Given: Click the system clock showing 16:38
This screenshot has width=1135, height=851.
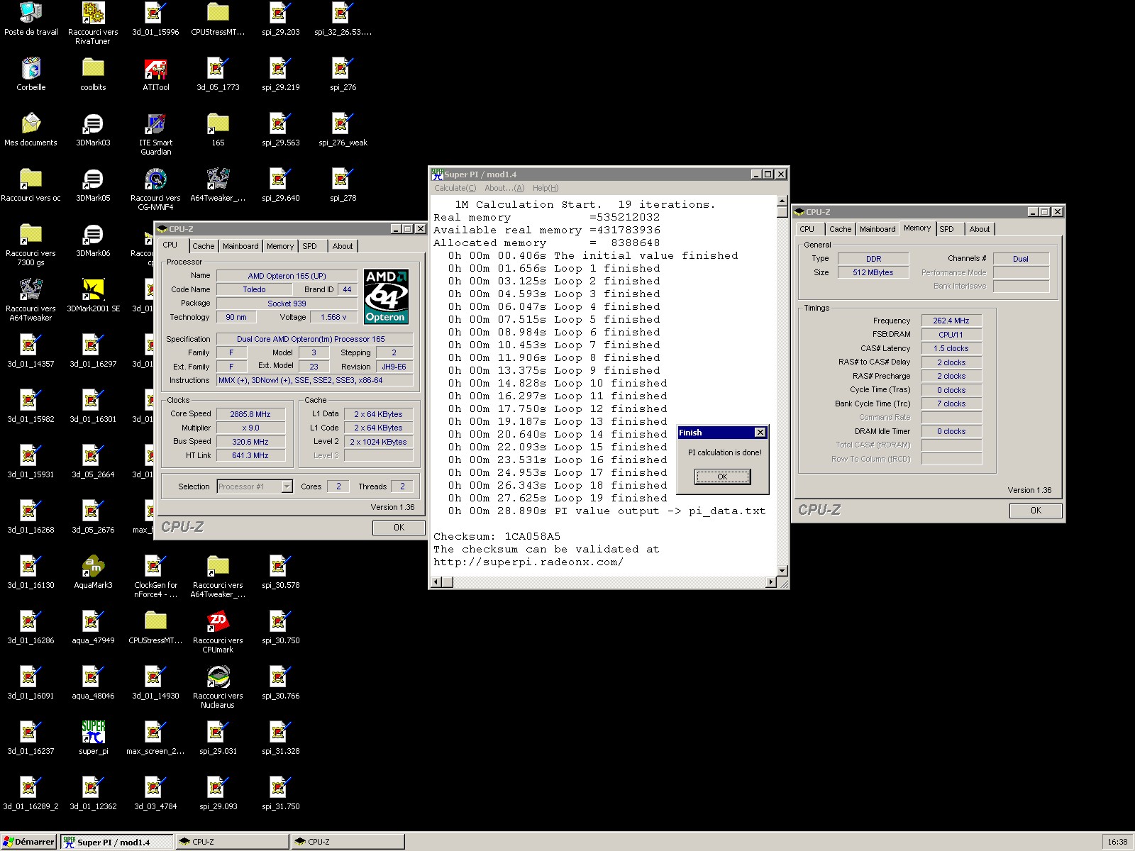Looking at the screenshot, I should [1117, 842].
